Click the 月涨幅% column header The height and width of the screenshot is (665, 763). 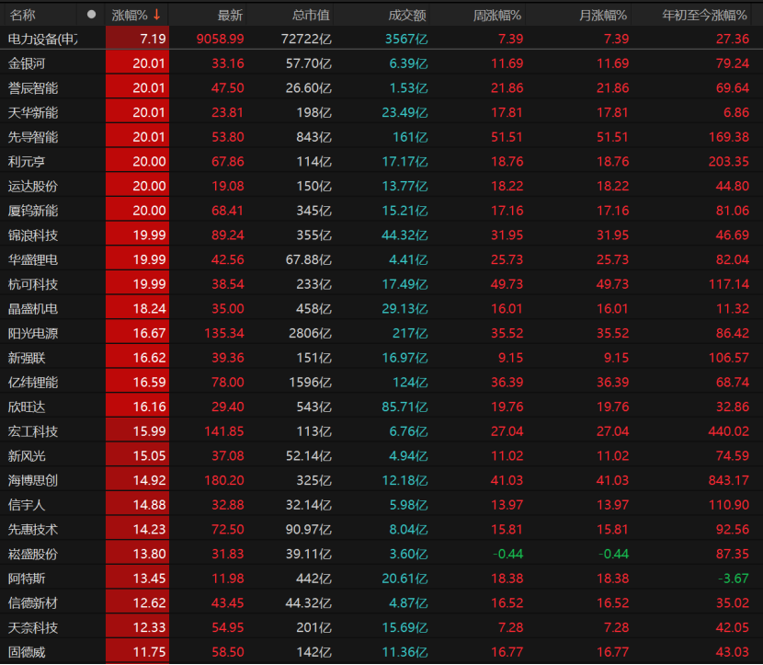click(x=603, y=15)
